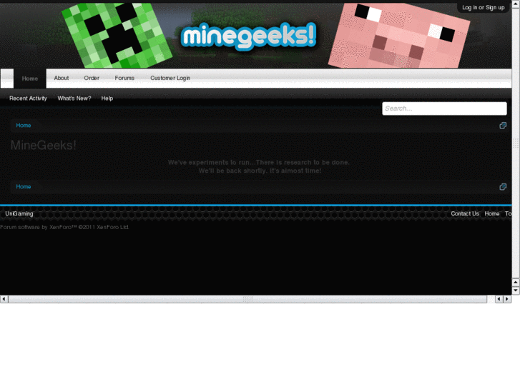The height and width of the screenshot is (389, 520).
Task: Click the vertical scrollbar top arrow
Action: pyautogui.click(x=516, y=4)
